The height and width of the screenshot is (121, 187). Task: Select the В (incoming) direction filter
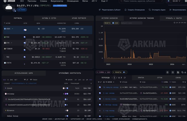point(8,80)
